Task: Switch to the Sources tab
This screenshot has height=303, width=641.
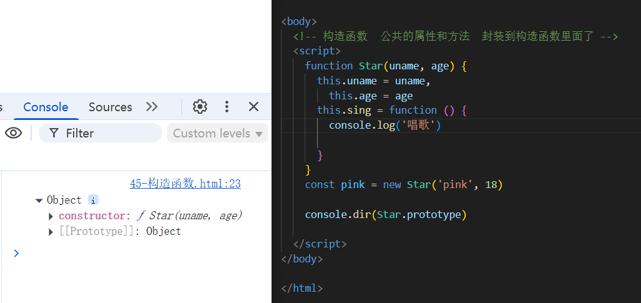Action: pos(110,107)
